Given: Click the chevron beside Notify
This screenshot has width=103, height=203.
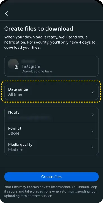Looking at the screenshot, I should coord(93,115).
